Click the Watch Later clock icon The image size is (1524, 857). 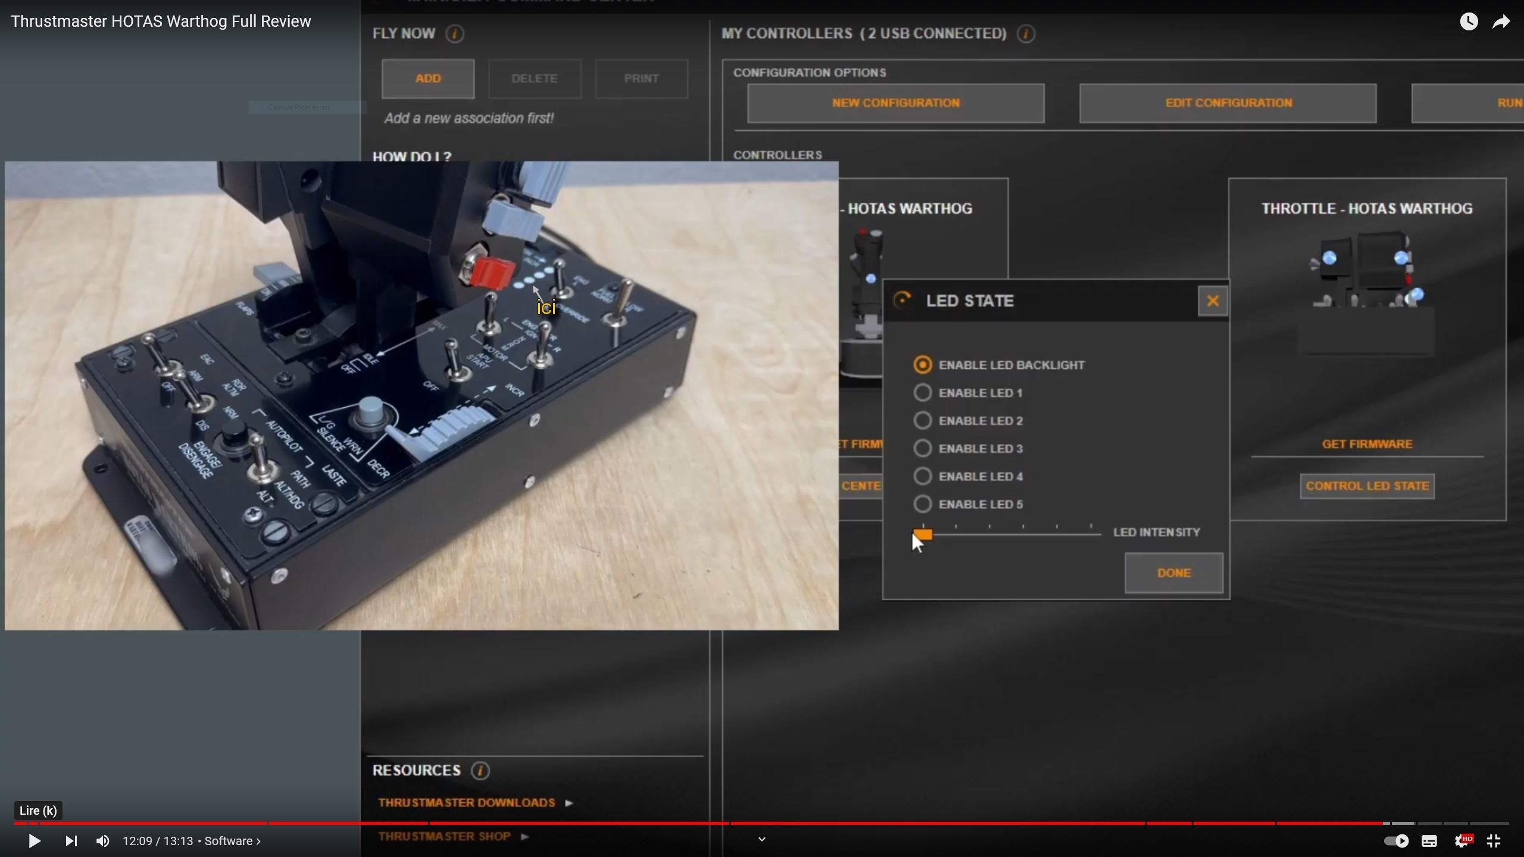tap(1469, 22)
